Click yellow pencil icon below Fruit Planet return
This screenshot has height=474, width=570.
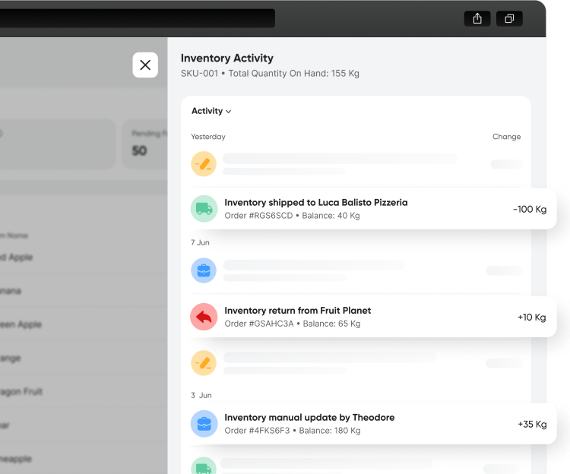(204, 363)
